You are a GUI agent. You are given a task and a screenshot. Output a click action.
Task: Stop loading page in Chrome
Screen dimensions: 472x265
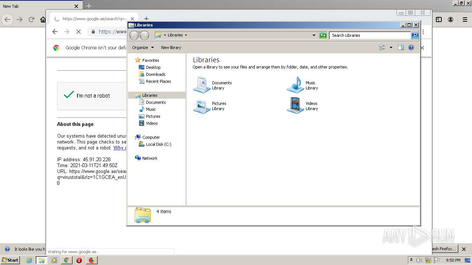pos(79,32)
